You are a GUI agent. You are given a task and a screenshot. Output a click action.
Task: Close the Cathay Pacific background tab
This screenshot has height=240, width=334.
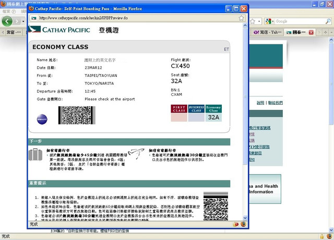(x=311, y=32)
